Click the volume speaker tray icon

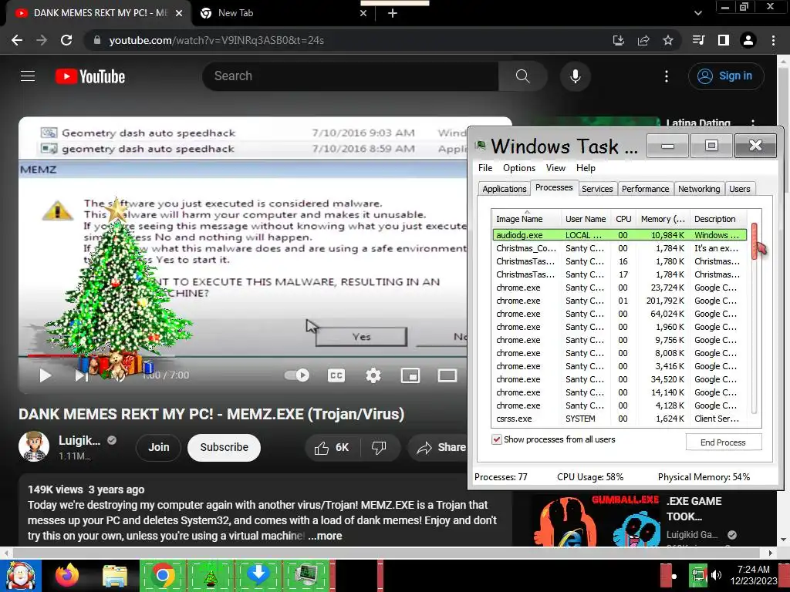pyautogui.click(x=717, y=575)
